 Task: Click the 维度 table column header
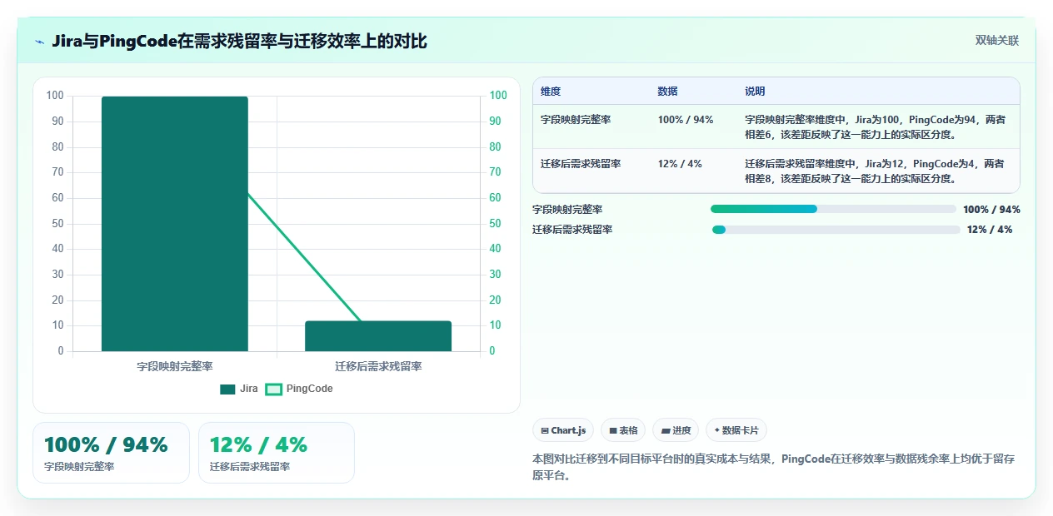pos(551,92)
